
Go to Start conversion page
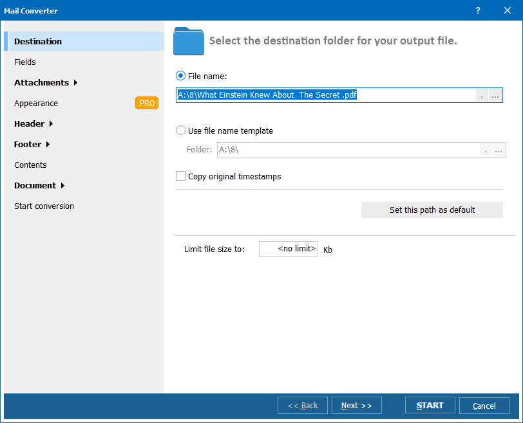pyautogui.click(x=44, y=206)
